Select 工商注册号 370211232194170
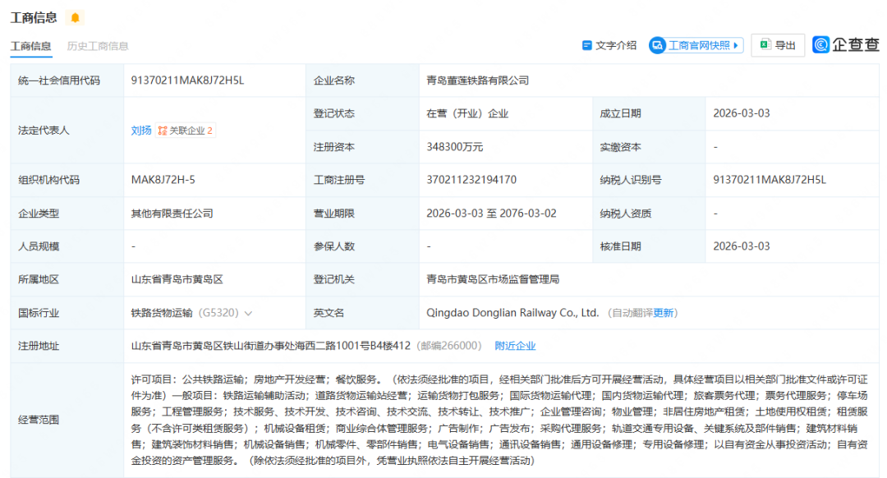This screenshot has width=887, height=478. [471, 180]
